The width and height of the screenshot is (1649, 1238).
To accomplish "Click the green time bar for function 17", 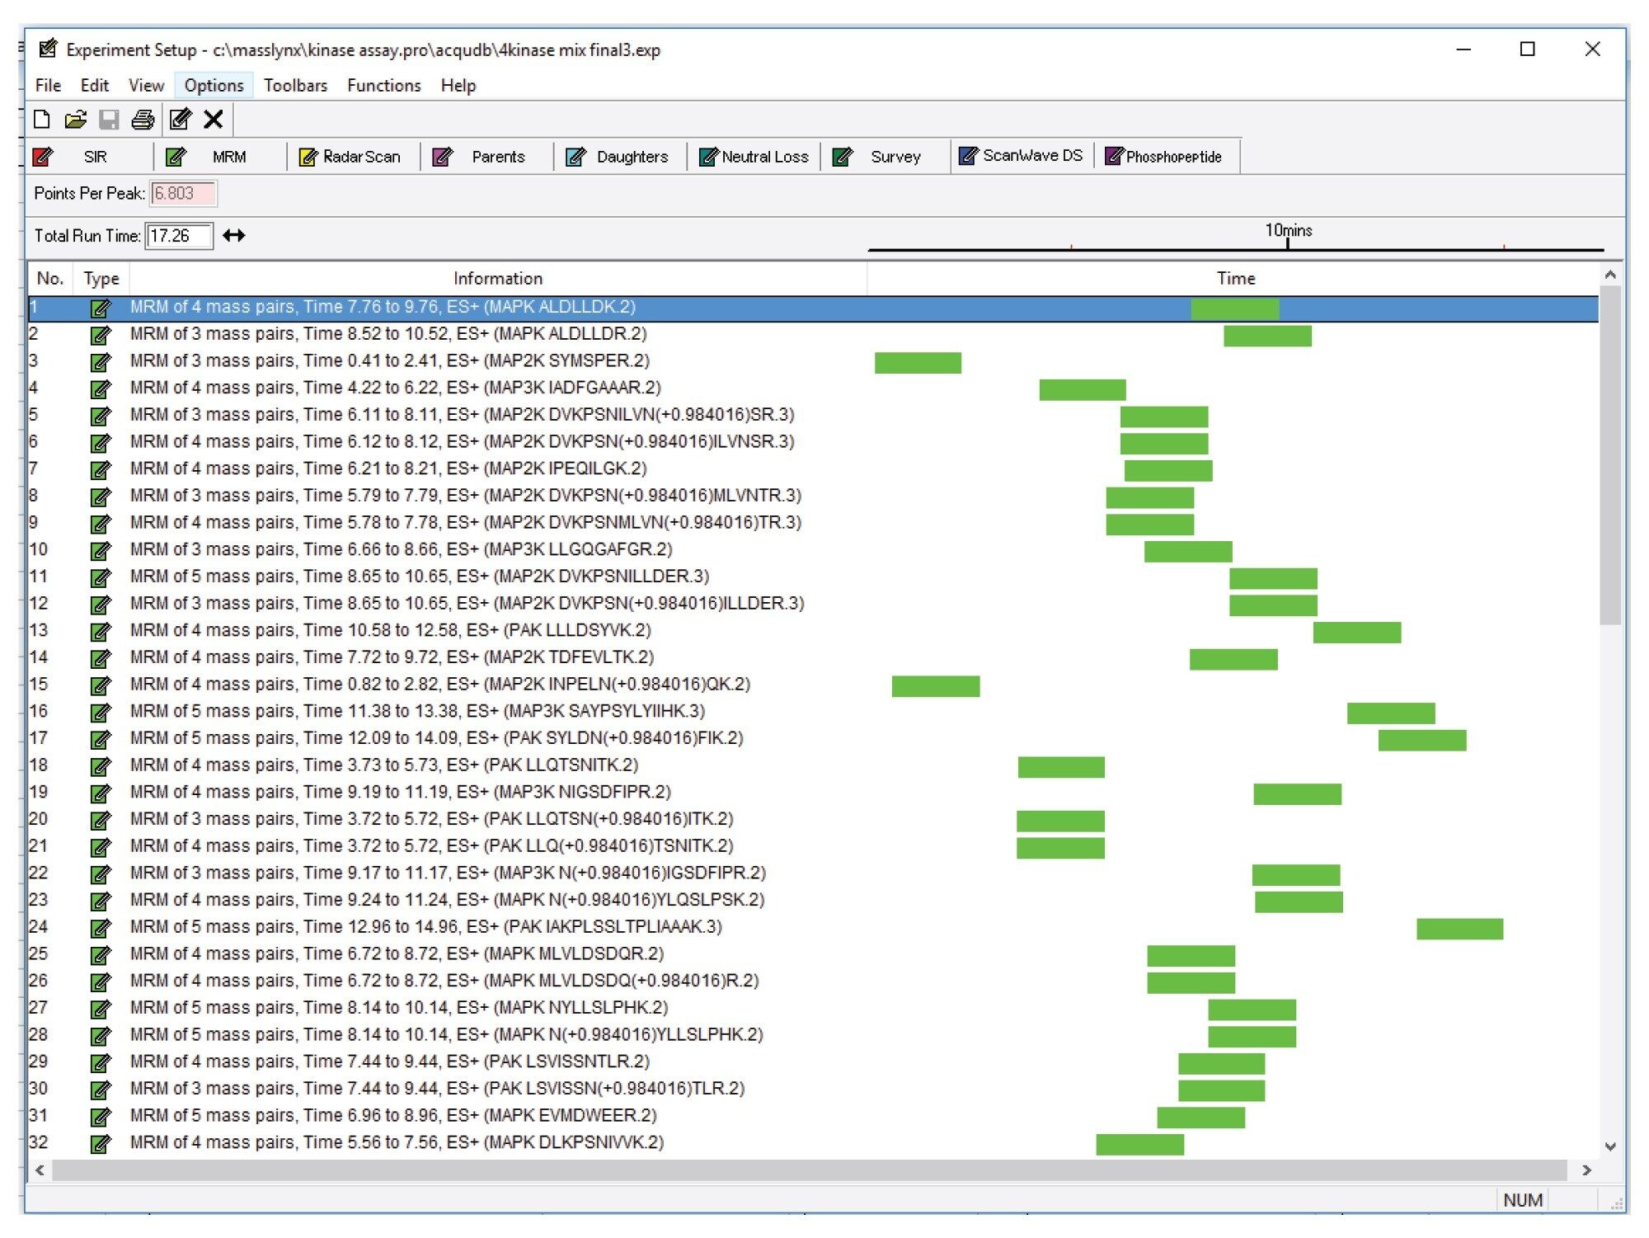I will [x=1422, y=741].
